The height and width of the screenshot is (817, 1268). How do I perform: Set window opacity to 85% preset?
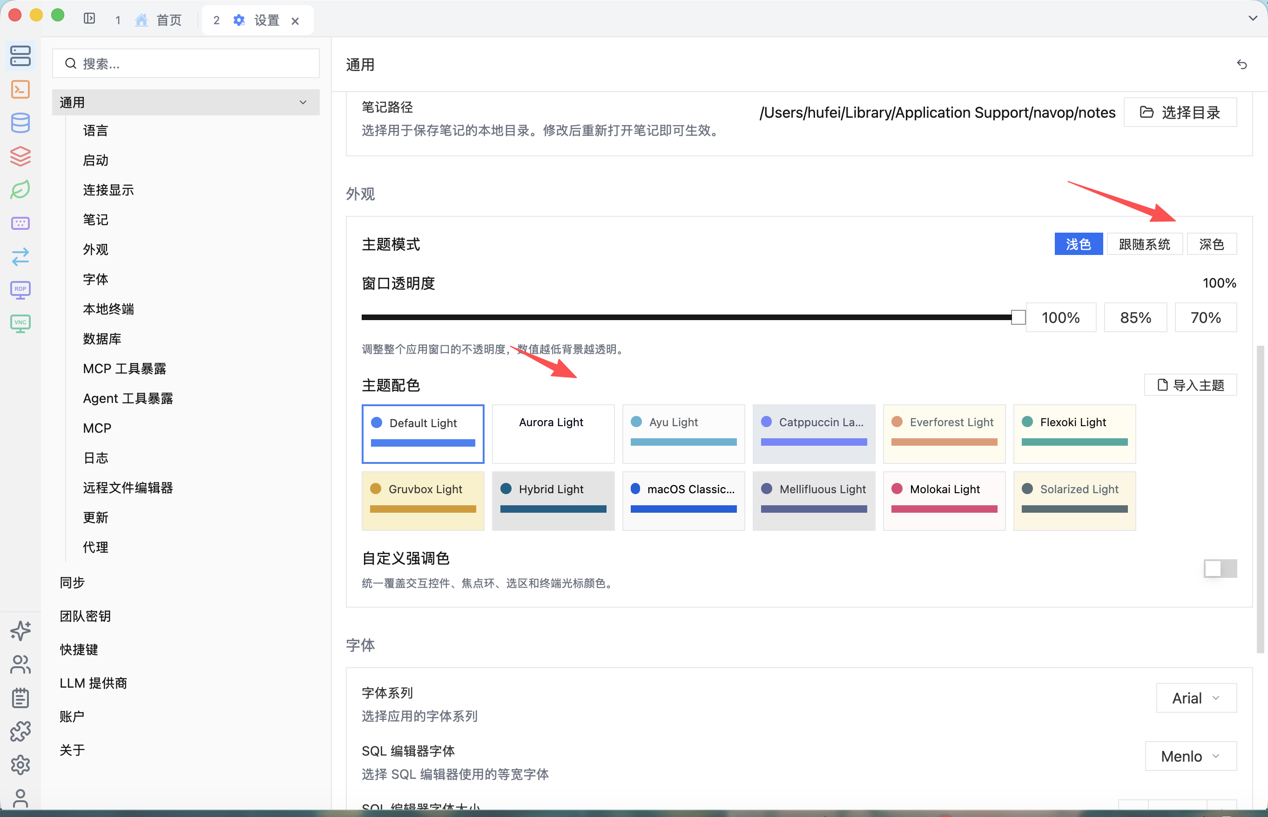pos(1135,317)
